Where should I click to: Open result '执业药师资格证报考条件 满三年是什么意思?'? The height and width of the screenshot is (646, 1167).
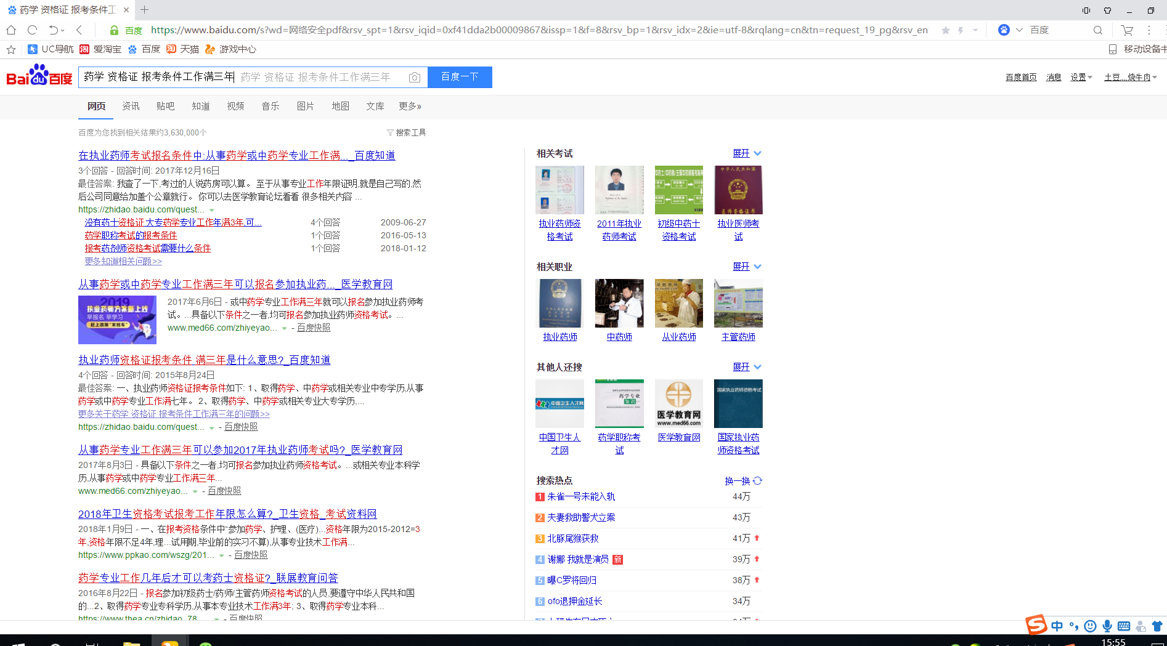click(x=205, y=360)
